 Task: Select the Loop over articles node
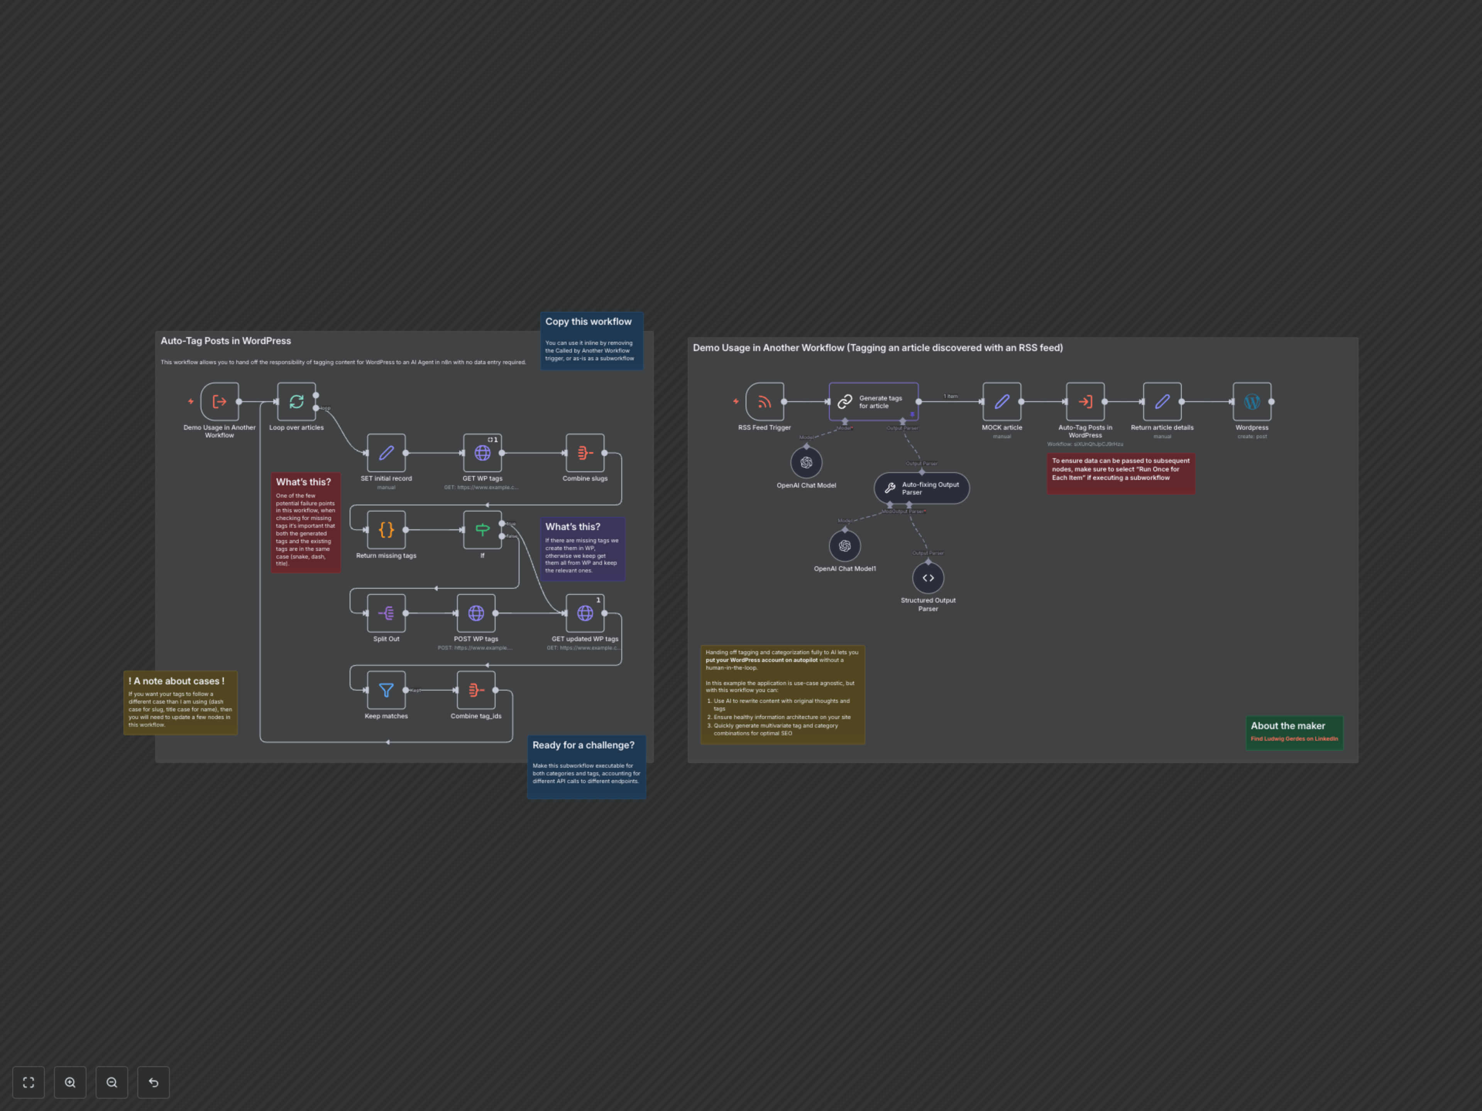tap(296, 402)
